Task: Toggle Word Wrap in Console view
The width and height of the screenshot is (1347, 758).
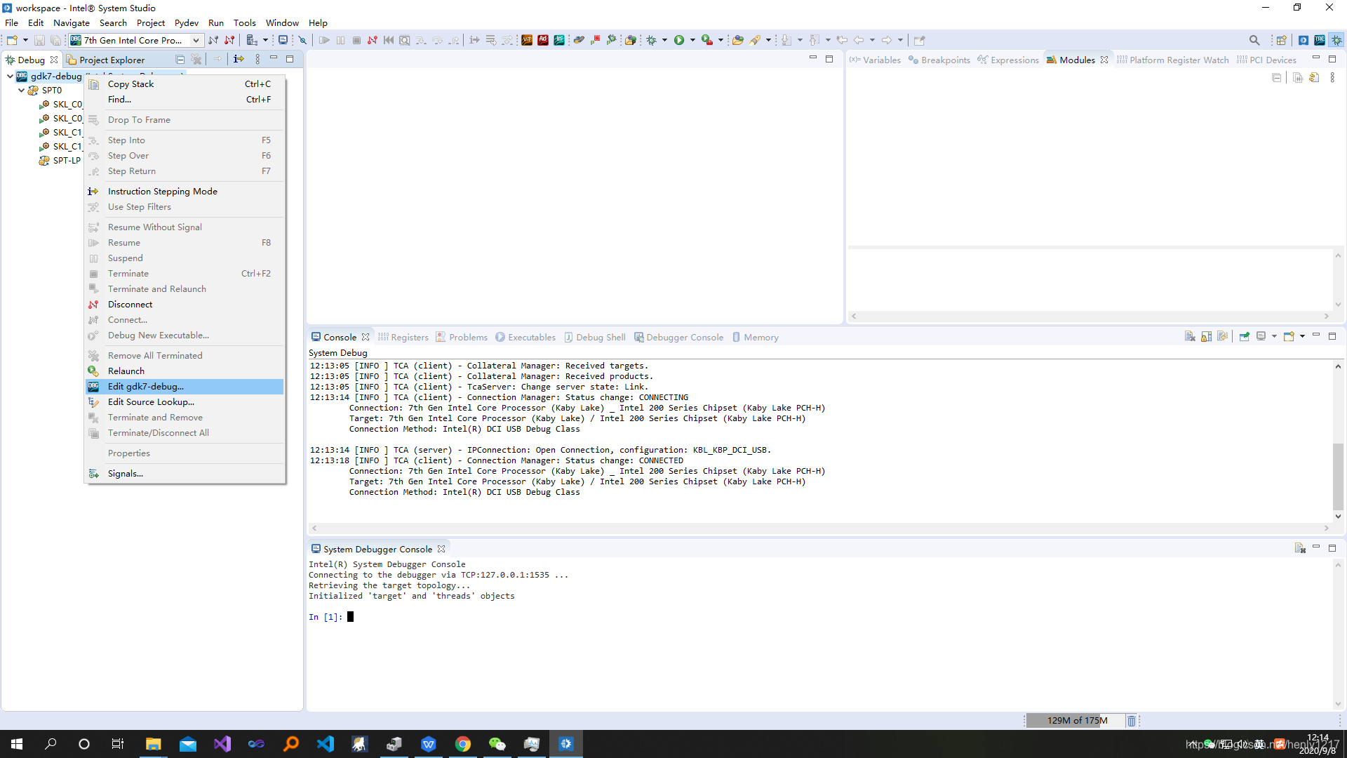Action: (x=1223, y=337)
